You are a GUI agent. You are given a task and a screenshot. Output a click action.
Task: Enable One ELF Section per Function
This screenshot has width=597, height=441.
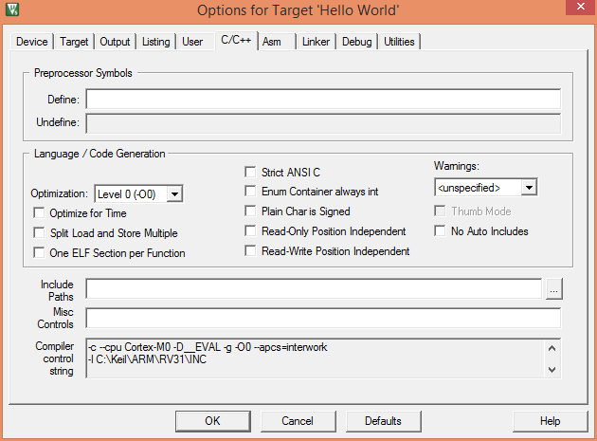point(39,252)
